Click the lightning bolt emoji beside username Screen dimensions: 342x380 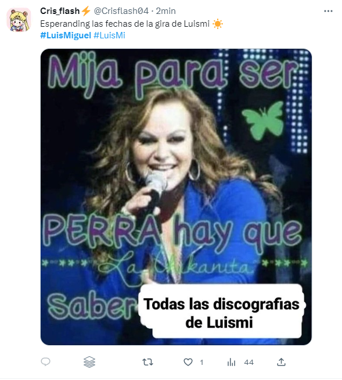86,11
